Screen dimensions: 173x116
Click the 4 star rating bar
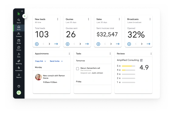tap(129, 70)
